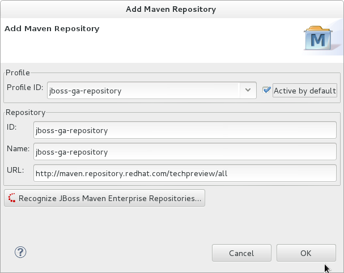Image resolution: width=344 pixels, height=273 pixels.
Task: Click the Profile group title
Action: coord(18,72)
